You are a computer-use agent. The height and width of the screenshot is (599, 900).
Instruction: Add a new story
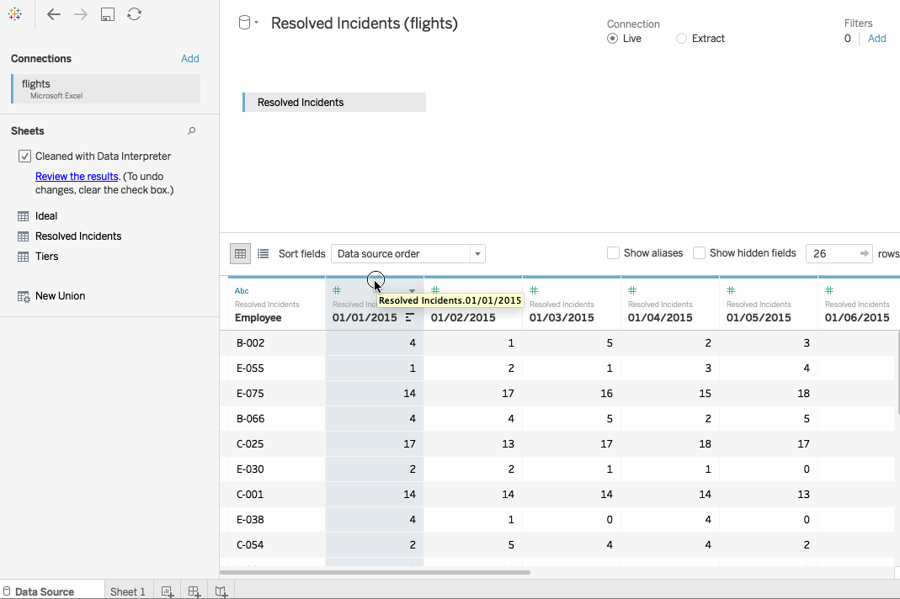[221, 591]
